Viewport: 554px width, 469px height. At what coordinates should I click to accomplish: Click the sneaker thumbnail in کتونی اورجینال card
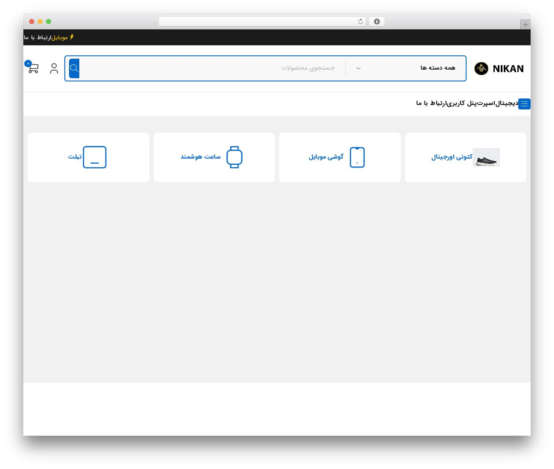(x=486, y=157)
